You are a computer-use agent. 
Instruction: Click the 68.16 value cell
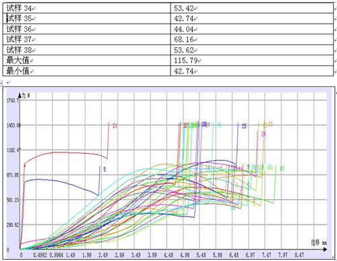coord(252,39)
